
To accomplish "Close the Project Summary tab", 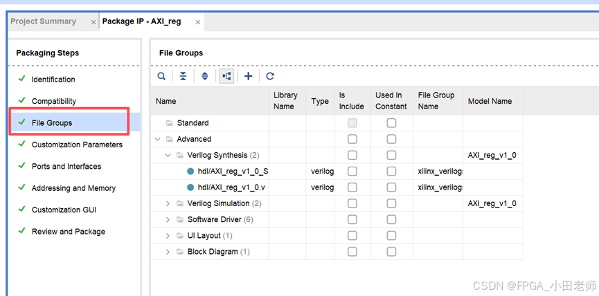I will tap(93, 22).
